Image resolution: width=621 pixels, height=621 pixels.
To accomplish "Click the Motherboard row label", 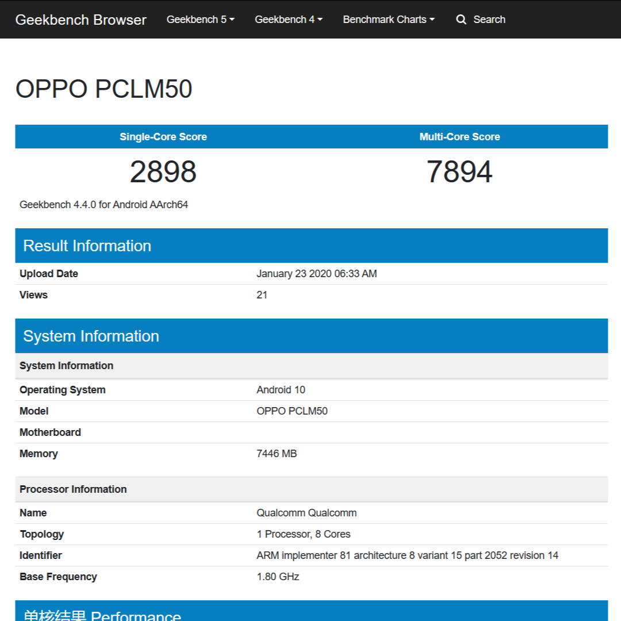I will tap(50, 432).
